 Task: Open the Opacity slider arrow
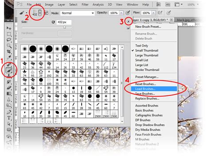coord(121,13)
